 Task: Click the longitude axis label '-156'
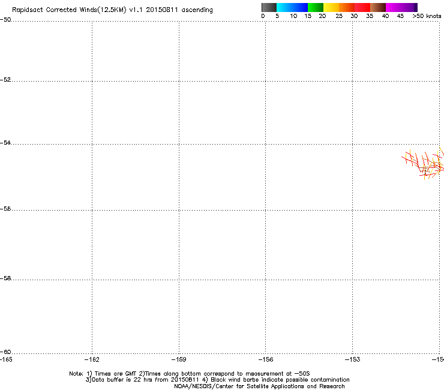tap(266, 359)
